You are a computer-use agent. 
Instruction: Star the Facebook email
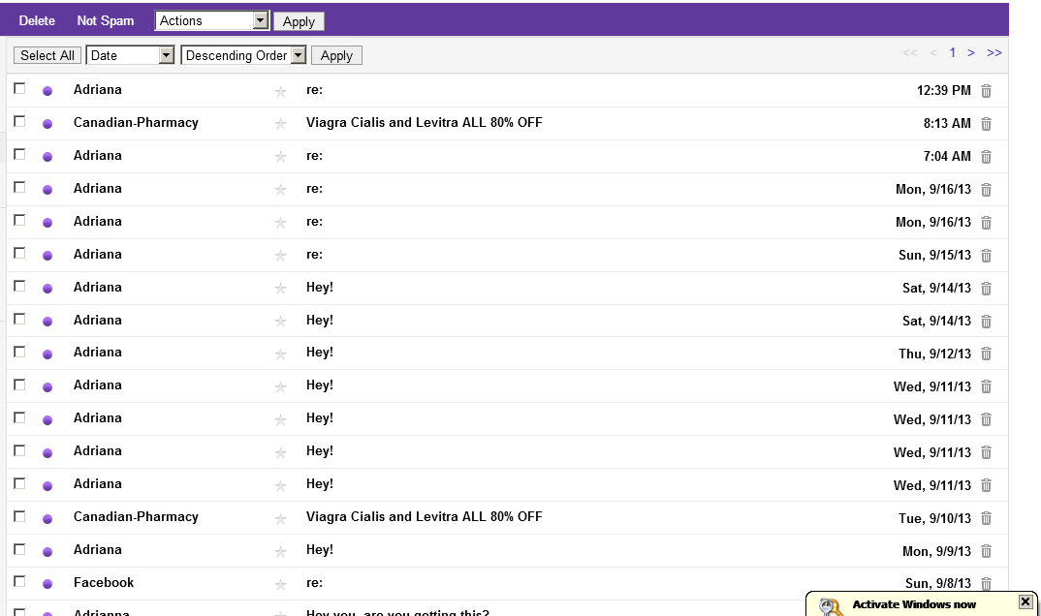[280, 584]
